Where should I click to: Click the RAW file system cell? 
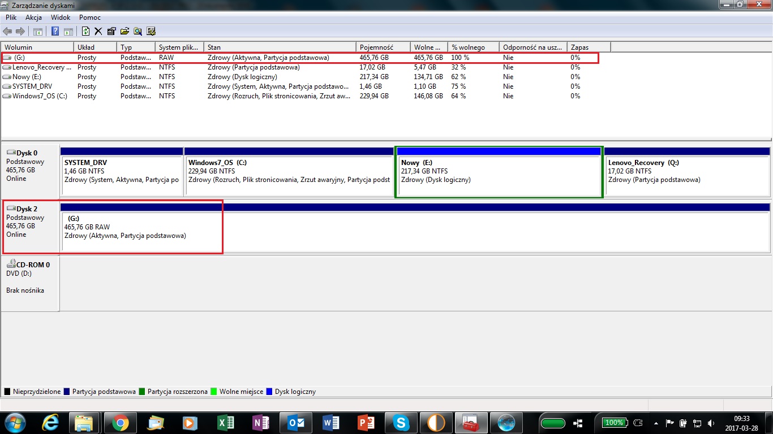(x=166, y=58)
